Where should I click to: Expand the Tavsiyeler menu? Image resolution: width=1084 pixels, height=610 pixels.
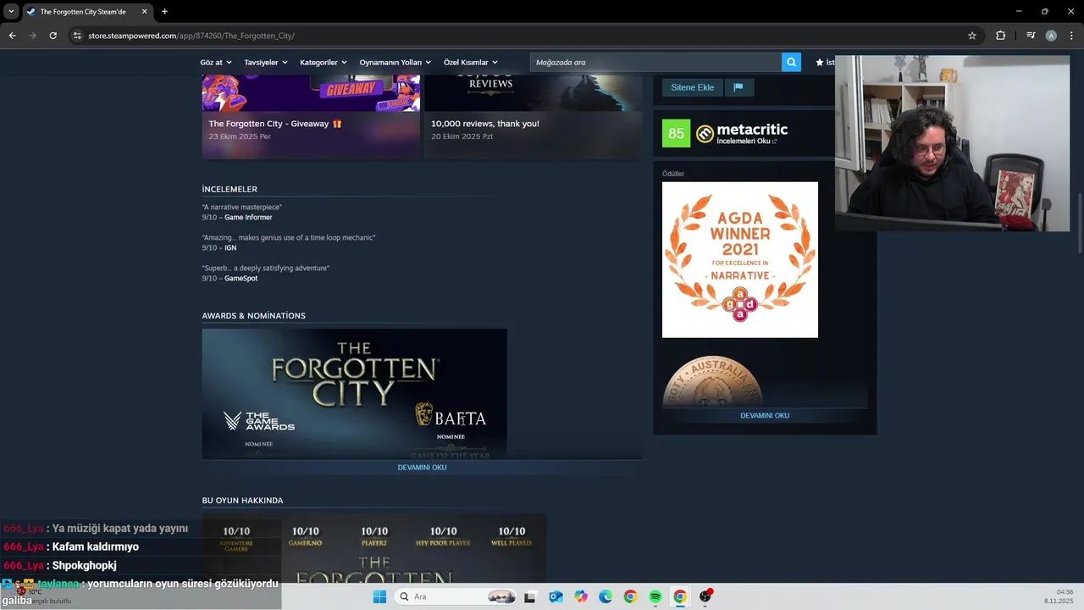click(266, 62)
